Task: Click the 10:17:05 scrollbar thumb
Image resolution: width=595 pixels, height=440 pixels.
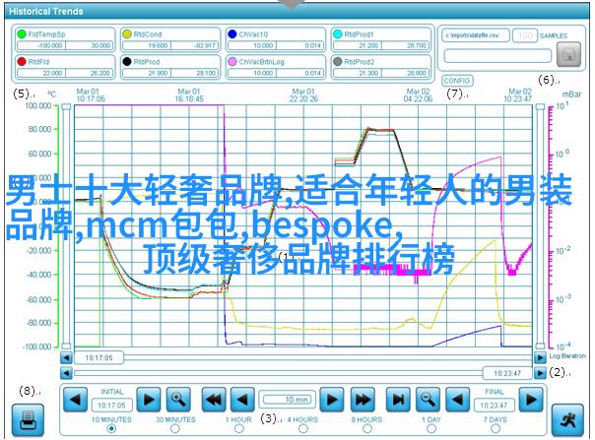Action: (99, 357)
